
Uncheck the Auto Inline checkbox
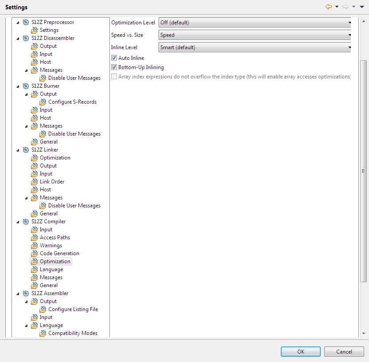[x=114, y=58]
